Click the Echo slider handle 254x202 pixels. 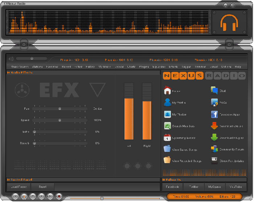pyautogui.click(x=34, y=132)
